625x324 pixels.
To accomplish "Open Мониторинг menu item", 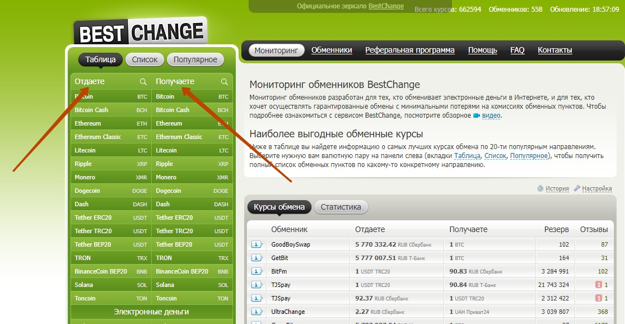I will tap(276, 50).
